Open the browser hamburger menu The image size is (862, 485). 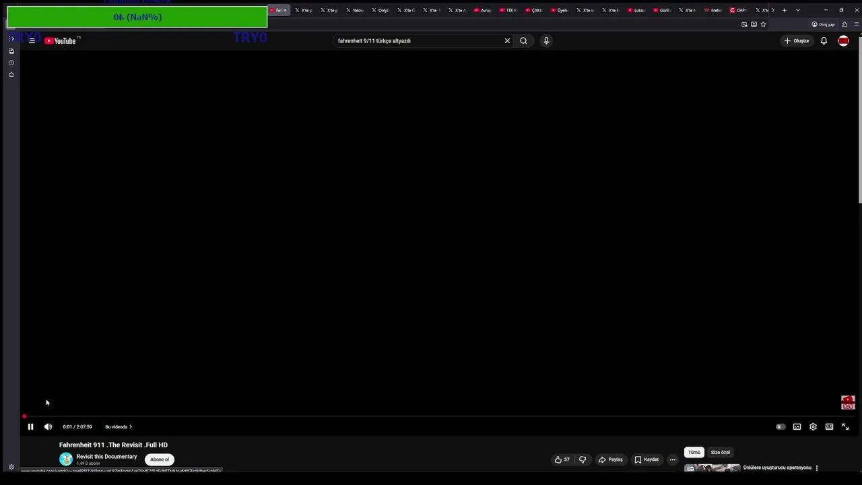[x=857, y=24]
